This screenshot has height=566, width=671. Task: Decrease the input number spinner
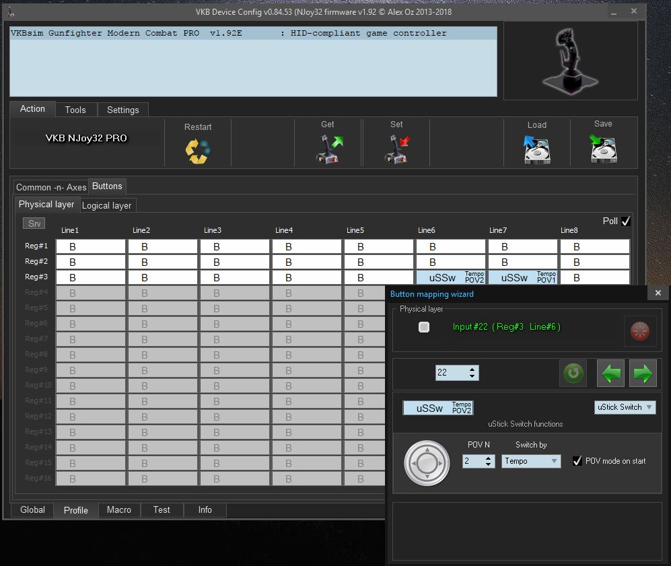coord(472,376)
